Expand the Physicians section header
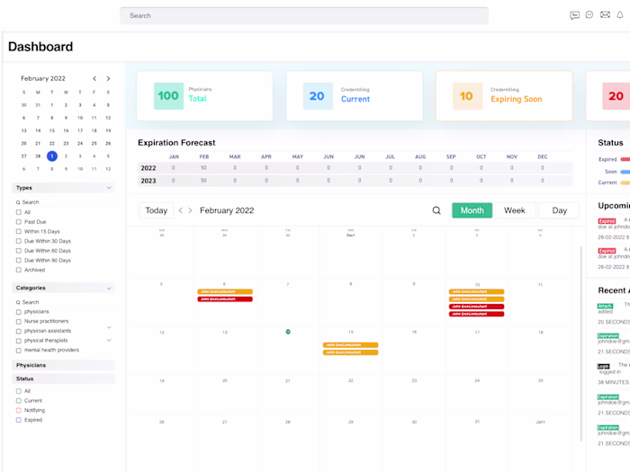 click(x=64, y=365)
